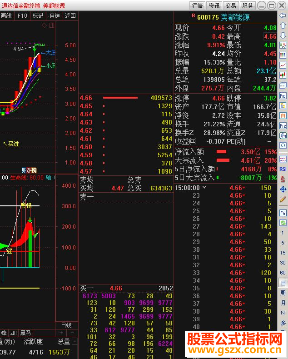Click the RSI indicator icon
The image size is (288, 359).
[283, 169]
